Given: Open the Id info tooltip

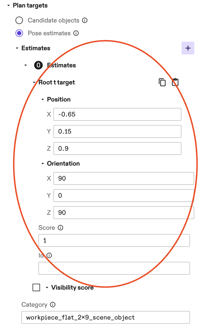Looking at the screenshot, I should [x=49, y=255].
